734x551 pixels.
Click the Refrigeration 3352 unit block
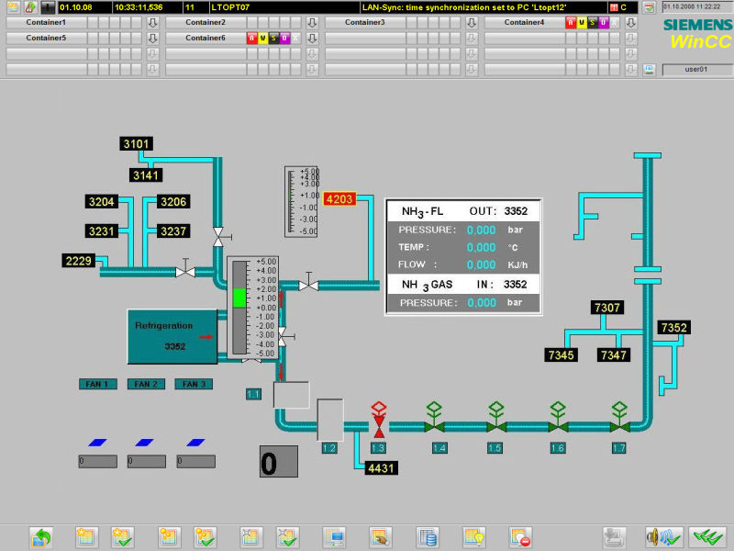[x=172, y=336]
